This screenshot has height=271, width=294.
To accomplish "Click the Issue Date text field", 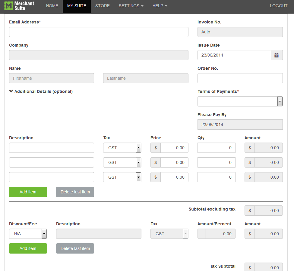I will point(234,55).
